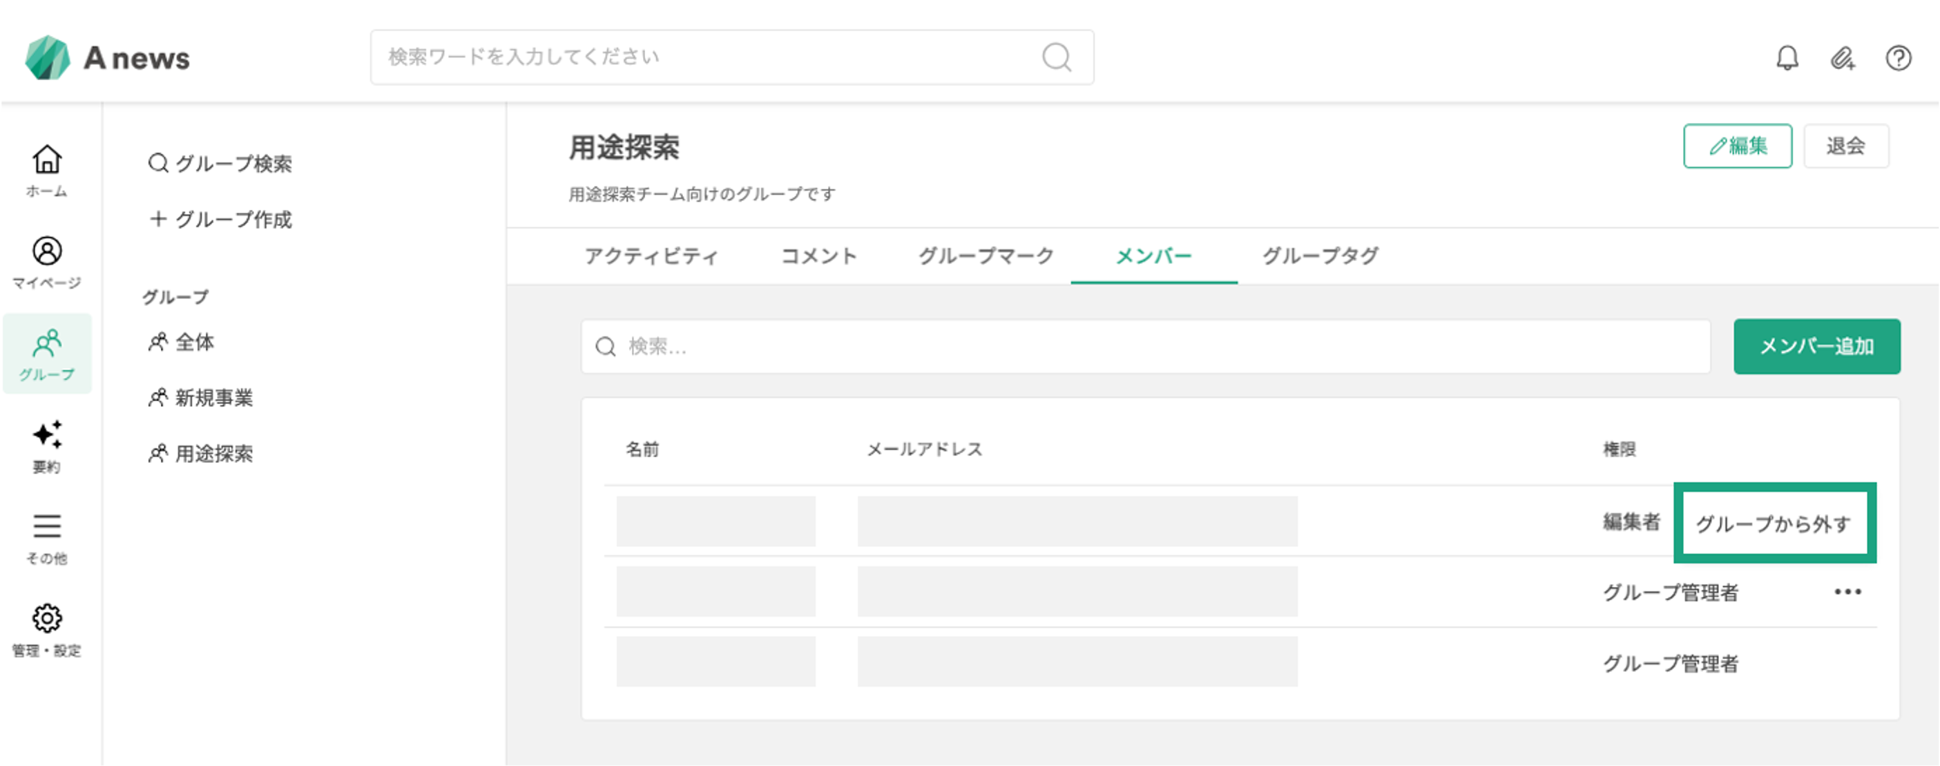Select 全体 group
1940x766 pixels.
tap(181, 342)
